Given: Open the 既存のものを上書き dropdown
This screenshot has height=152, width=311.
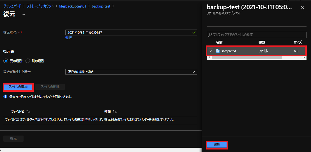Looking at the screenshot, I should point(131,72).
